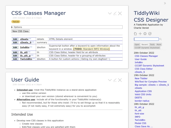Click the 'Intended Use' heading
Viewport: 171px width, 128px height.
(22, 114)
